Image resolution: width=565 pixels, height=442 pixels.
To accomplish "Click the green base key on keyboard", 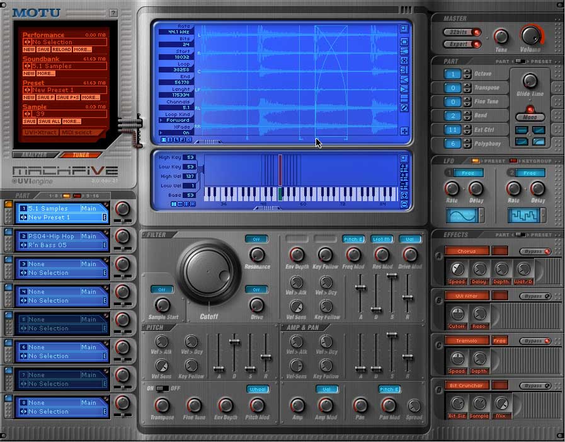I will (280, 194).
